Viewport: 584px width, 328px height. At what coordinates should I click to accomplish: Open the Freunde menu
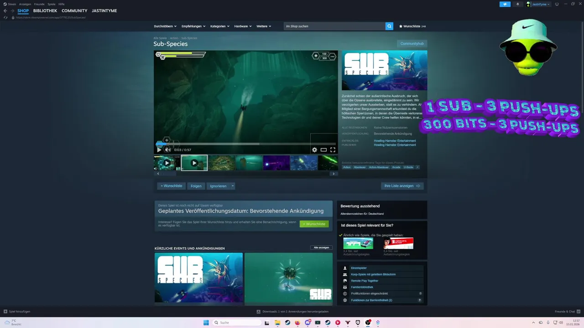click(x=39, y=4)
